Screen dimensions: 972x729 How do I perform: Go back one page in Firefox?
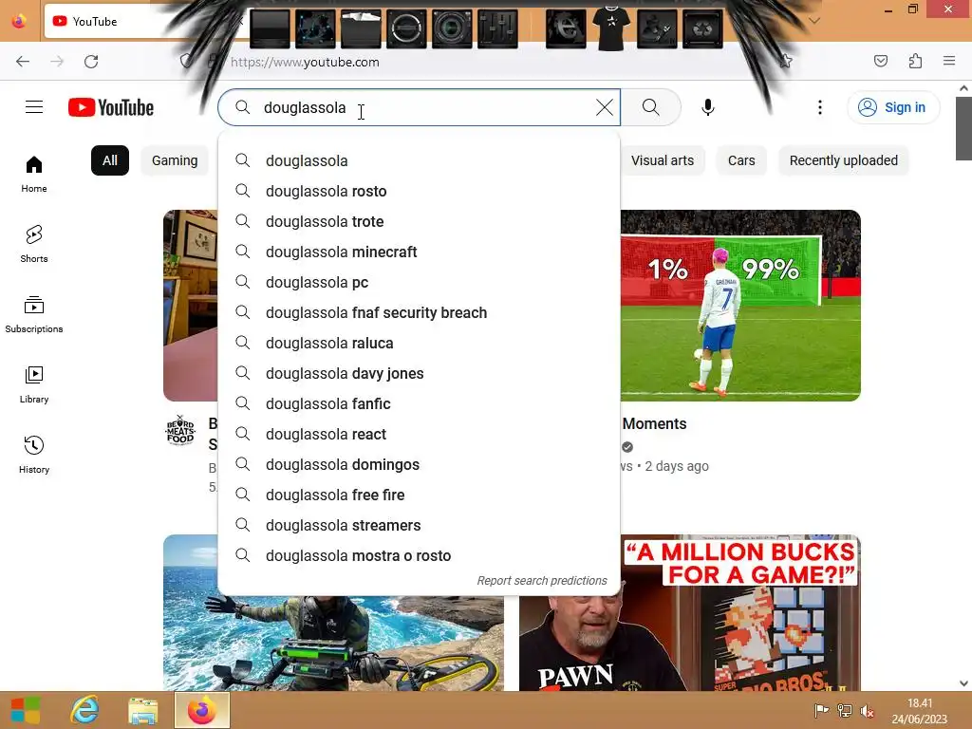(x=23, y=62)
